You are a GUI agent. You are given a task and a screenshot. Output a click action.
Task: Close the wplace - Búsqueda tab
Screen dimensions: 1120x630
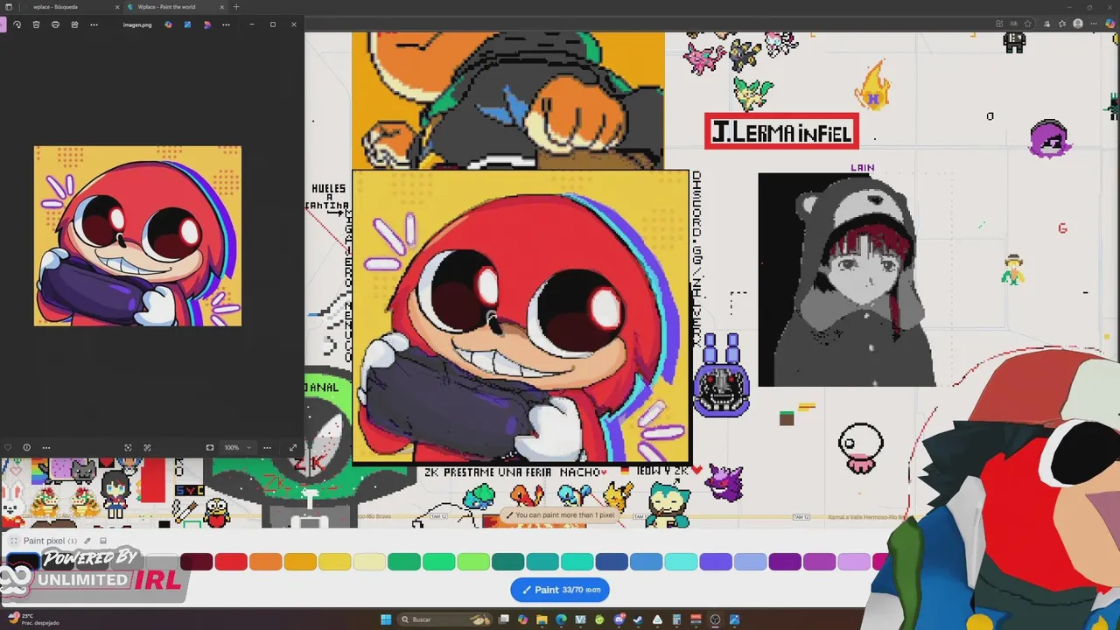(x=117, y=7)
